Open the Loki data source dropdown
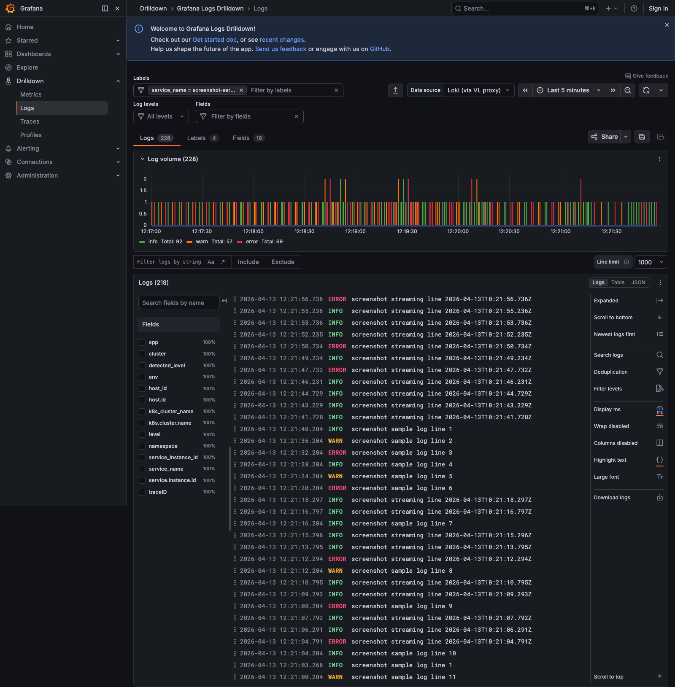The width and height of the screenshot is (675, 687). click(x=479, y=90)
